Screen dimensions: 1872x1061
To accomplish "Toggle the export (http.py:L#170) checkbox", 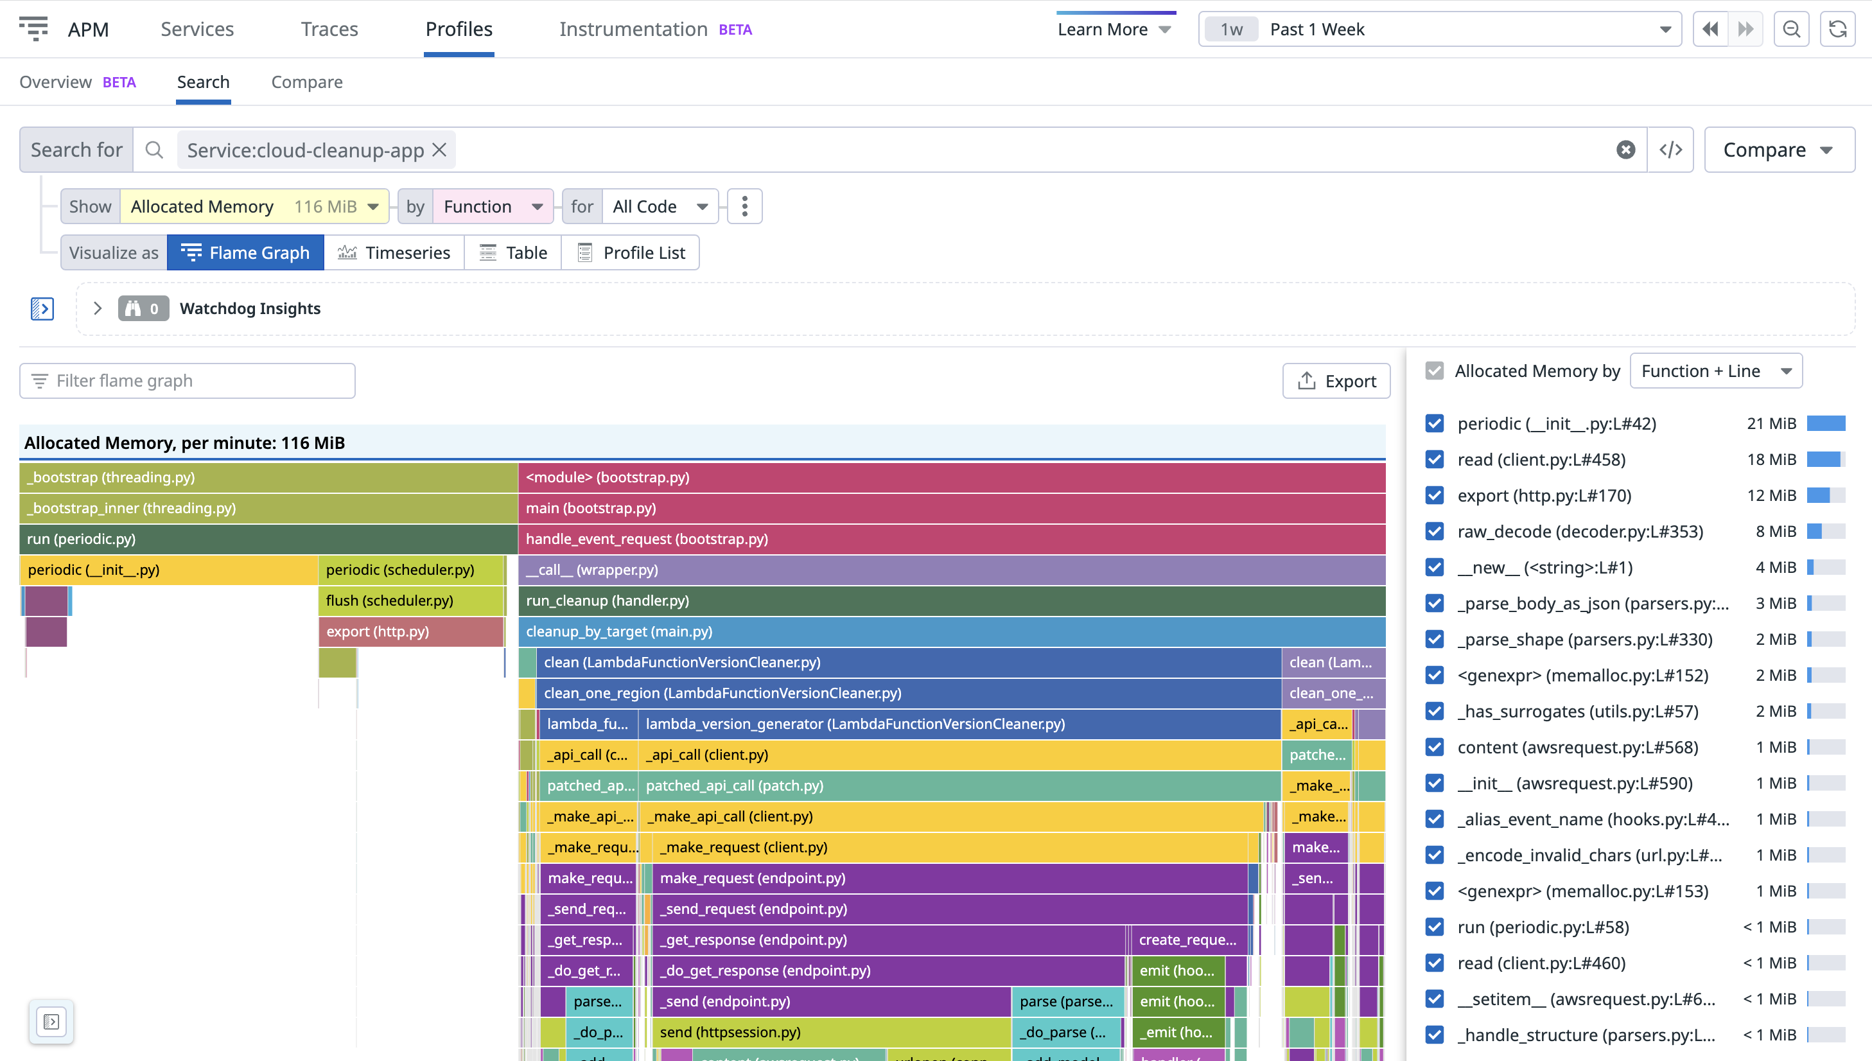I will 1437,494.
